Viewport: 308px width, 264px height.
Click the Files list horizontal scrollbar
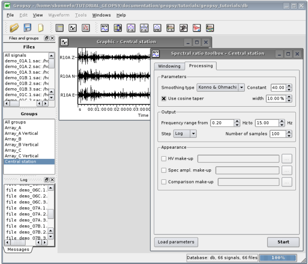26,103
